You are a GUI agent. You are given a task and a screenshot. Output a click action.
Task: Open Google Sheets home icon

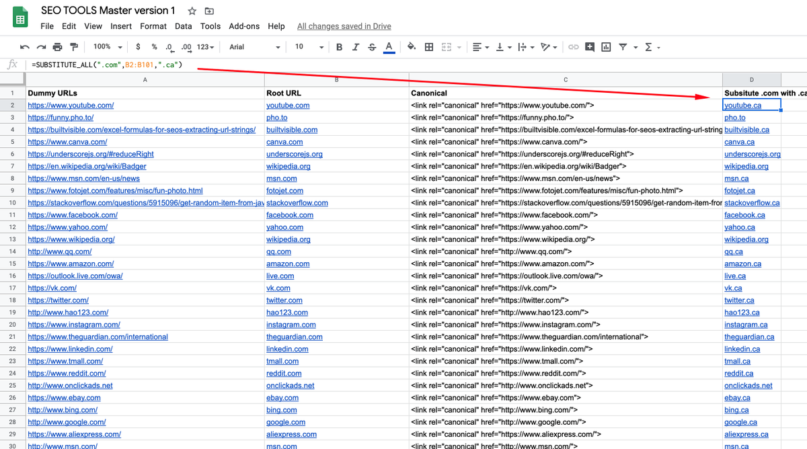(x=20, y=18)
